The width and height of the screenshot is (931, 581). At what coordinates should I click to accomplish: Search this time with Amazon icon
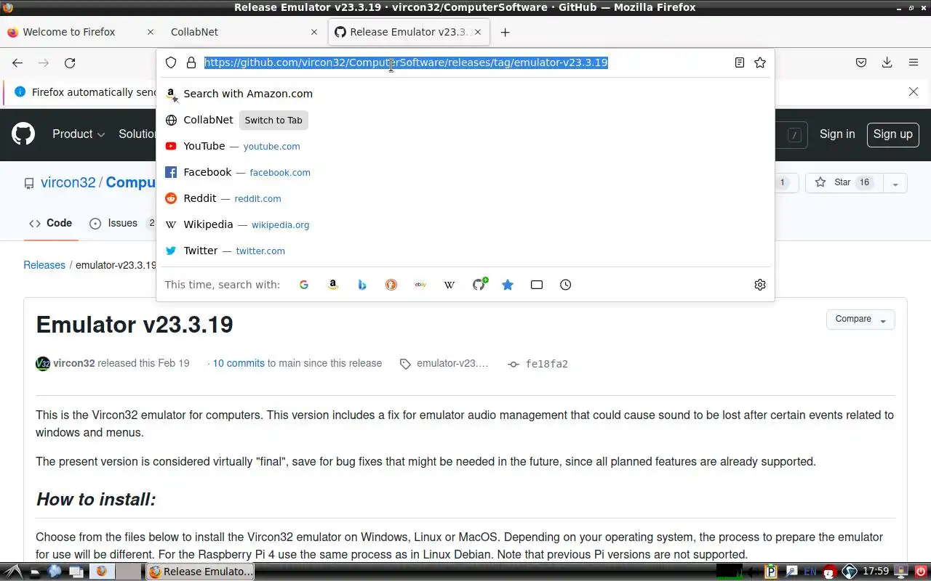click(x=333, y=285)
